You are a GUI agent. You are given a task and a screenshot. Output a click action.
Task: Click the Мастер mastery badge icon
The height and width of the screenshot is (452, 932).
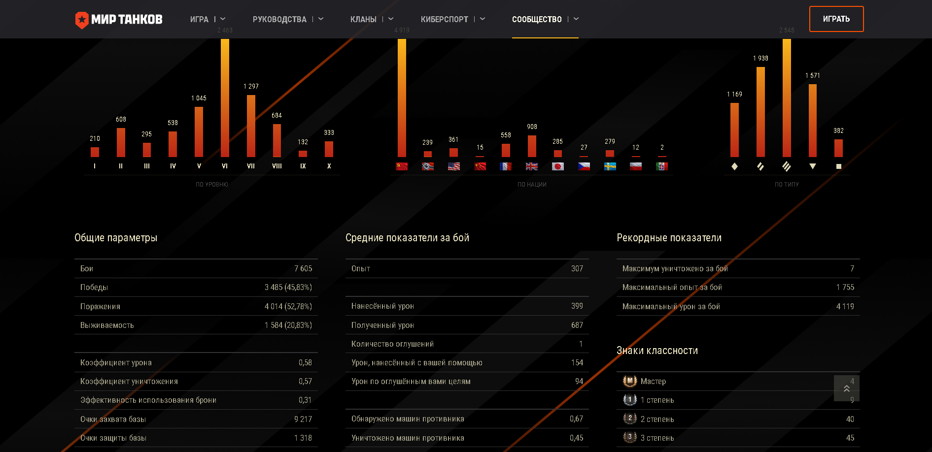click(630, 381)
